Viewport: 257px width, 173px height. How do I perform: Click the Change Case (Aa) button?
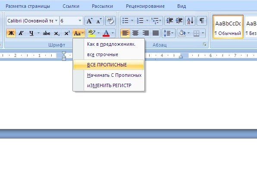pyautogui.click(x=78, y=33)
